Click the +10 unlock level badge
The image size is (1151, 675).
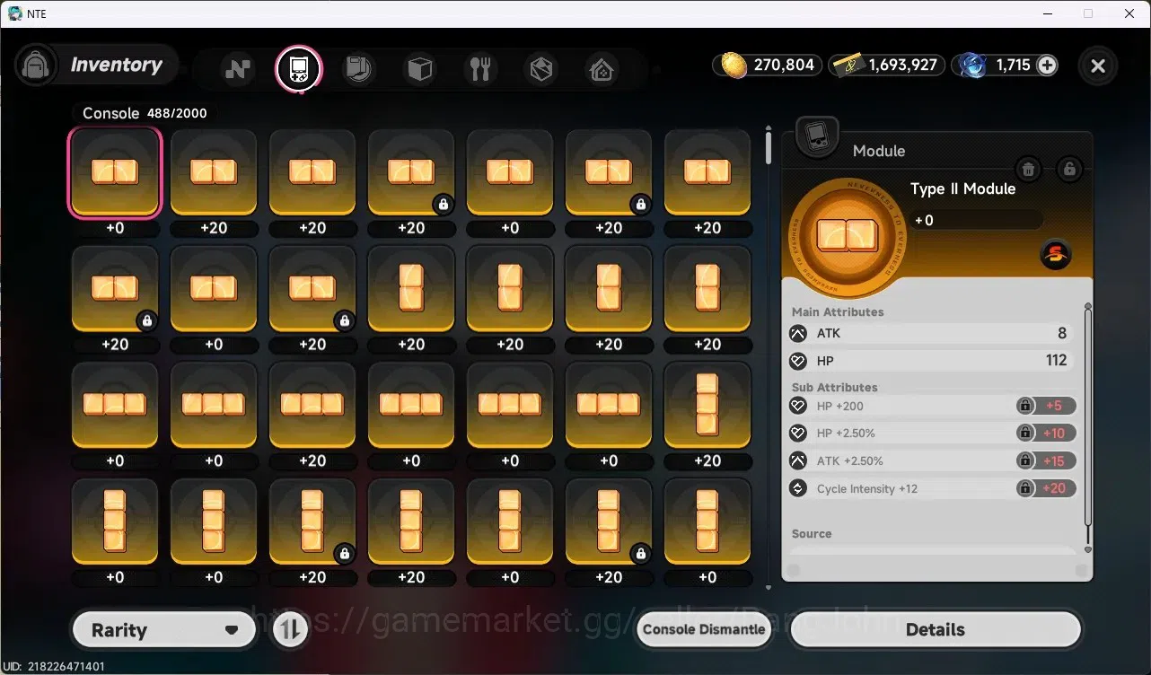1055,434
